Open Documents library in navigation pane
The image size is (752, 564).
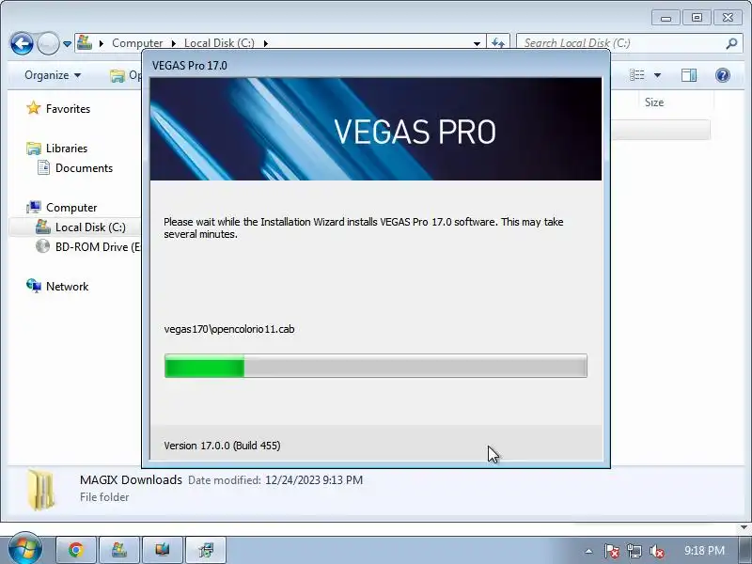[84, 168]
